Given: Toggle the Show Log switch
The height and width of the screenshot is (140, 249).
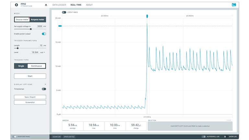Looking at the screenshot, I should 225,136.
